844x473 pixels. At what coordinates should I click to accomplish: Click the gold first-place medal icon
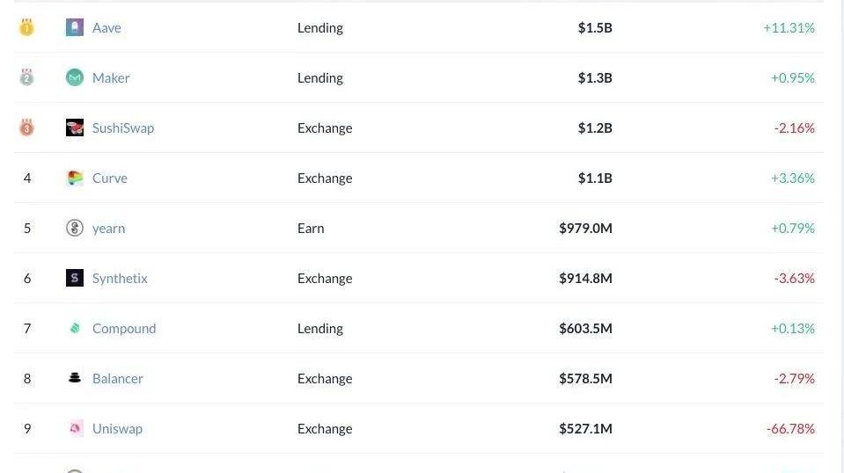tap(26, 27)
